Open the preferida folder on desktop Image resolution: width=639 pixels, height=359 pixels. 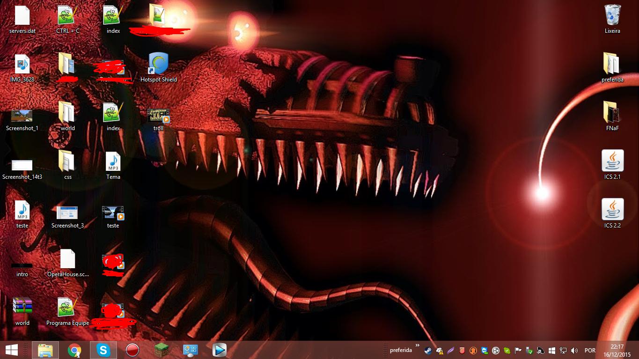[612, 67]
